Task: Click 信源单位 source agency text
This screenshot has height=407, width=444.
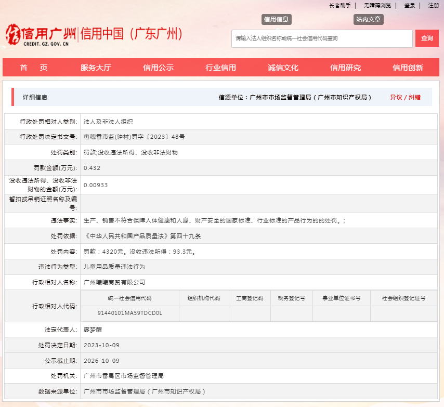Action: point(295,97)
